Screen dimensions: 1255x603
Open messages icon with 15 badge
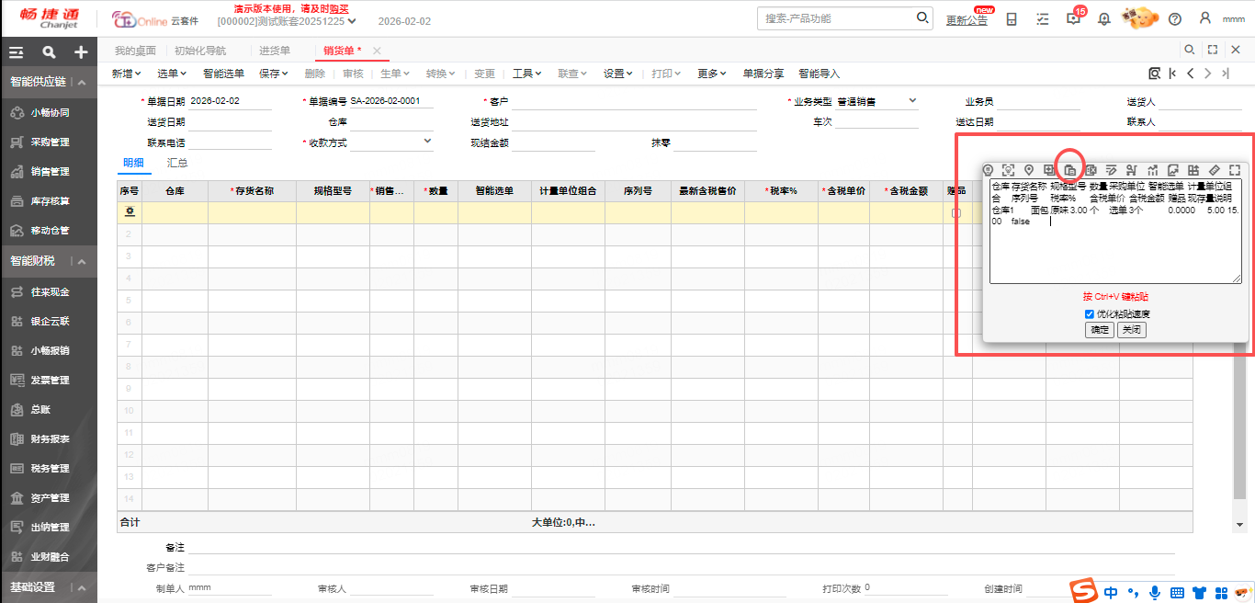point(1073,19)
